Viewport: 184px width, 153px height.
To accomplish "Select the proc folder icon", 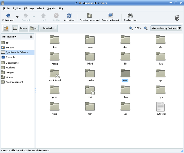I will pos(55,90).
